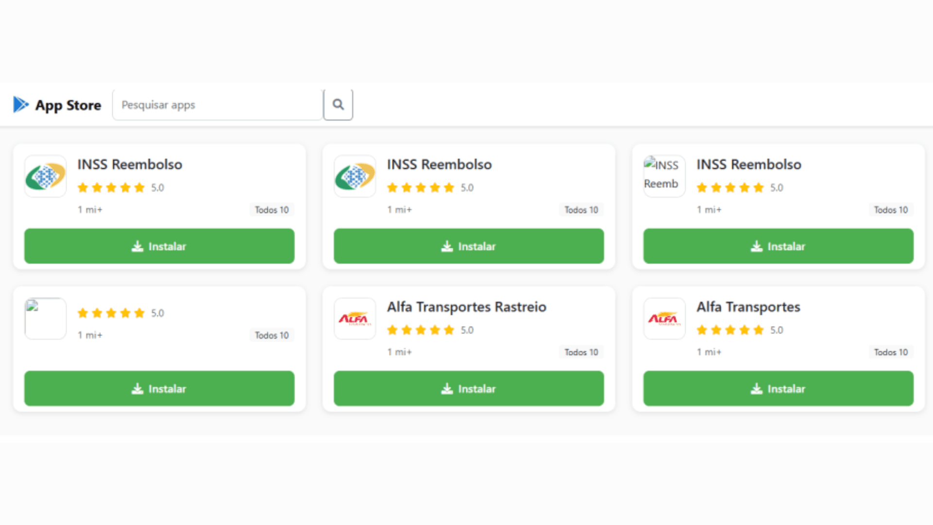This screenshot has width=933, height=525.
Task: Click the App Store heading text
Action: [x=68, y=105]
